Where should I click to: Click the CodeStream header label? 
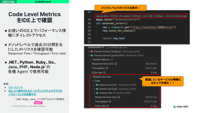pyautogui.click(x=43, y=2)
